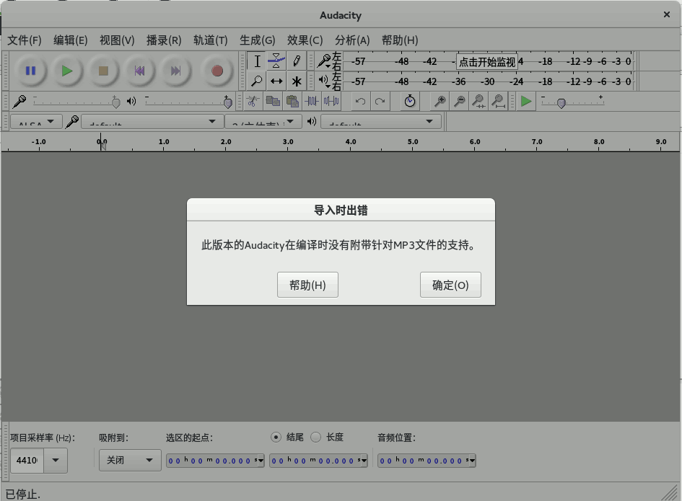Screen dimensions: 682x501
Task: Click the playhead marker at 0.0
Action: [x=102, y=146]
